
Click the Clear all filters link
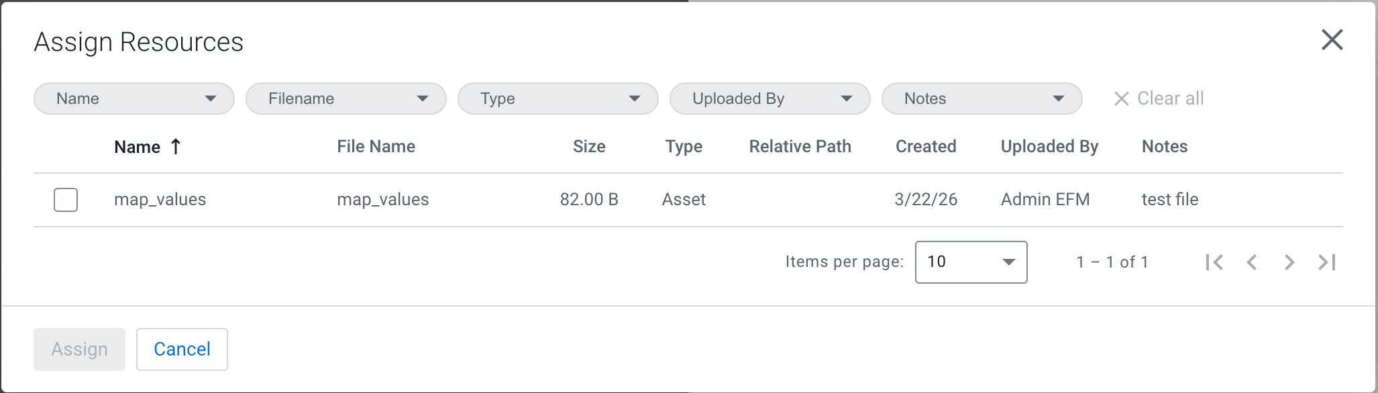click(x=1159, y=99)
